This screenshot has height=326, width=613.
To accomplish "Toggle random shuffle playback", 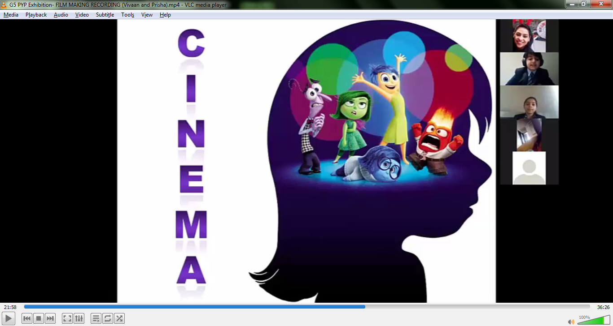I will 119,318.
